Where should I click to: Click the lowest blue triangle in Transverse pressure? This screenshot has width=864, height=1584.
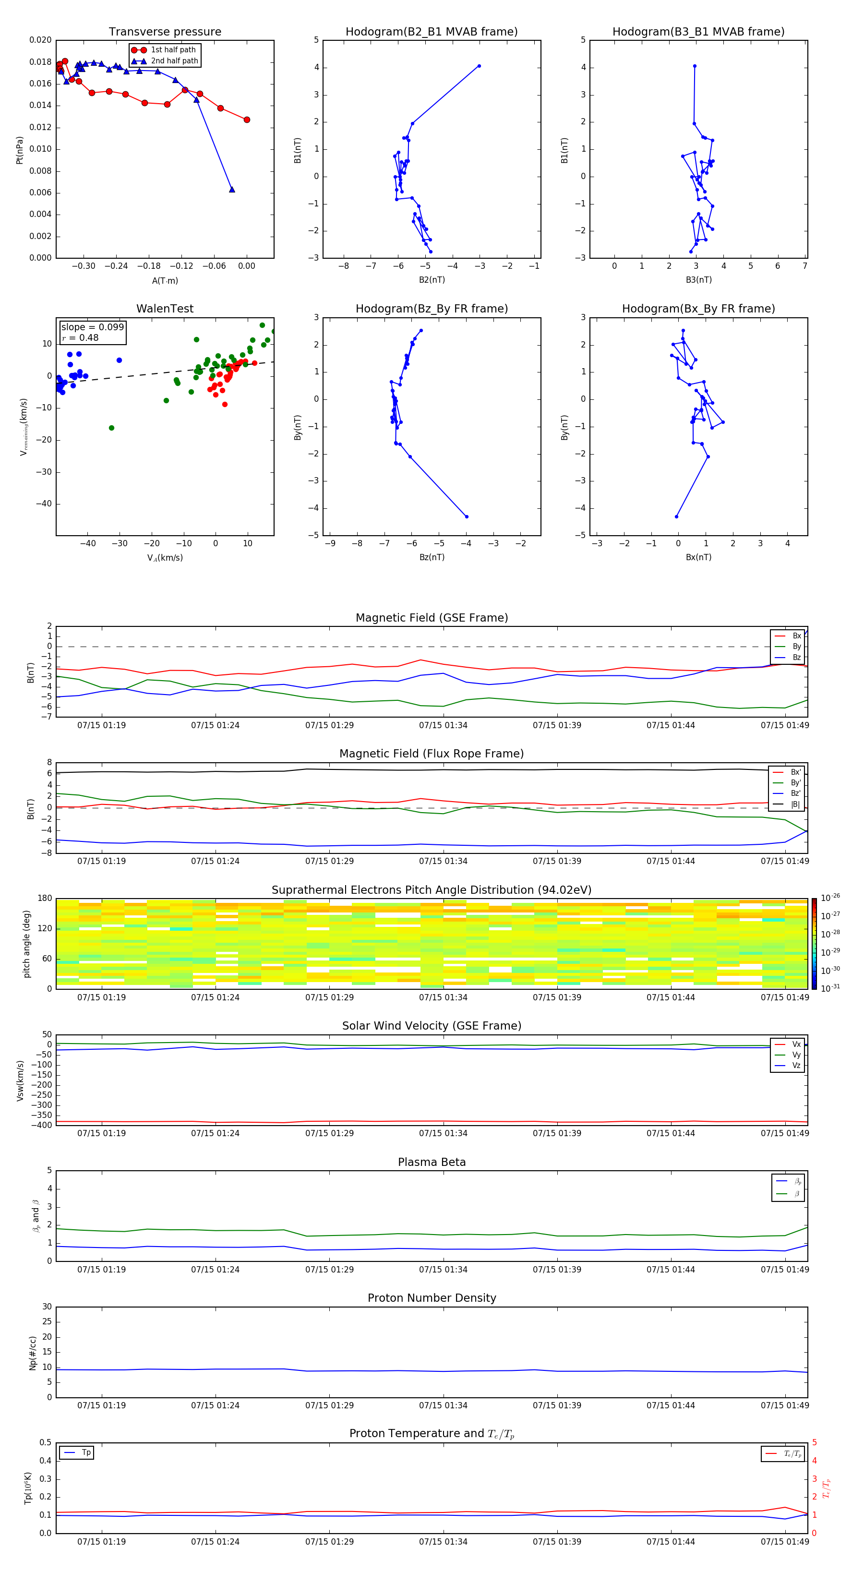point(232,190)
